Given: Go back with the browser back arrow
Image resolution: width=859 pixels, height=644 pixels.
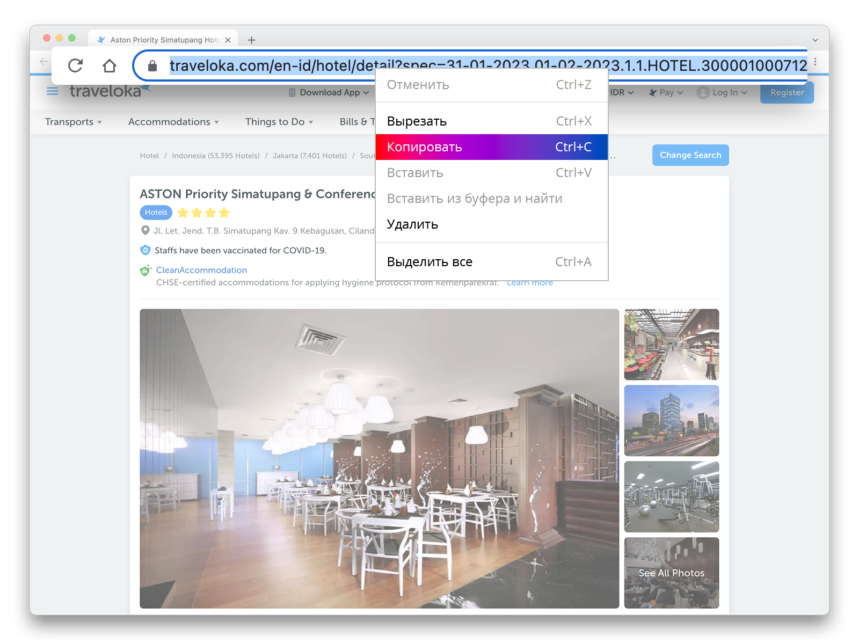Looking at the screenshot, I should click(x=43, y=61).
